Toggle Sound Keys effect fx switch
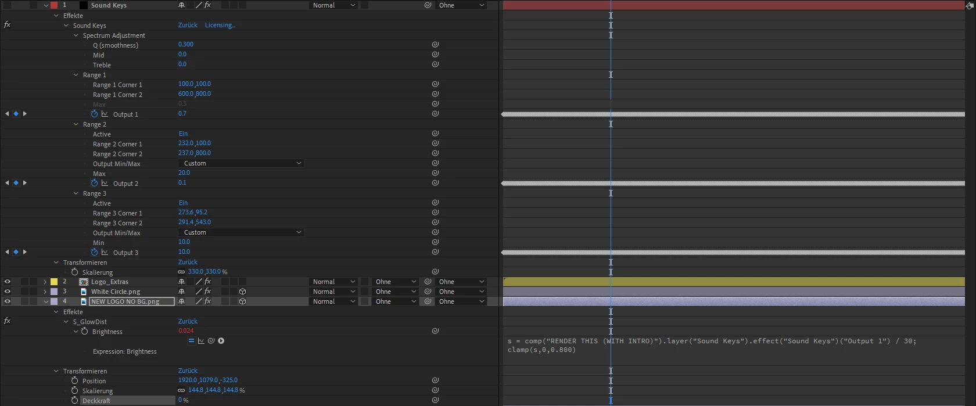This screenshot has width=976, height=406. coord(7,25)
